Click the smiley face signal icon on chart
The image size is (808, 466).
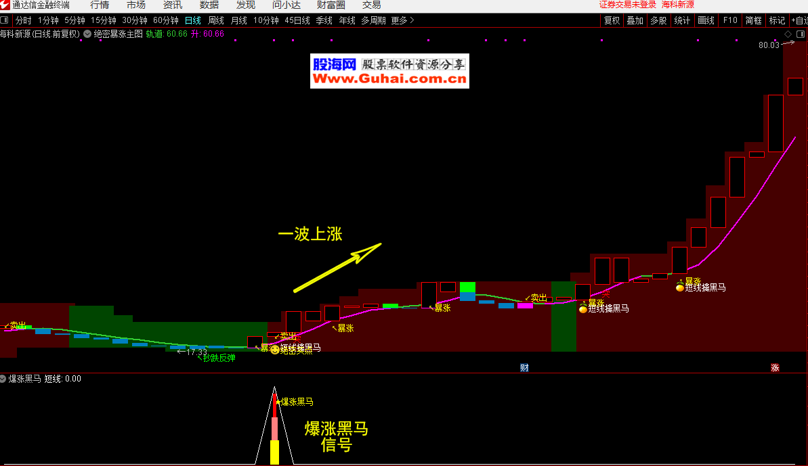tap(274, 350)
